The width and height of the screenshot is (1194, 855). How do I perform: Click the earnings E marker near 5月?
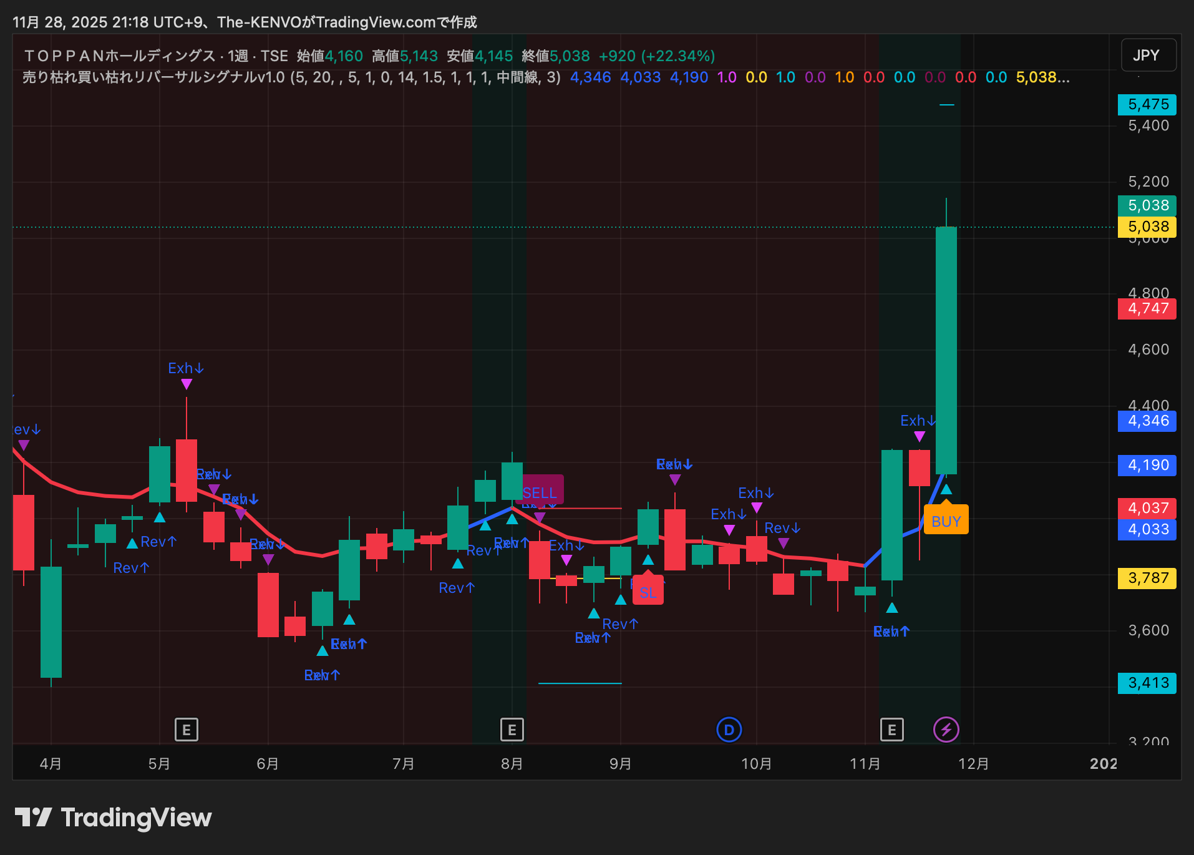[x=186, y=730]
